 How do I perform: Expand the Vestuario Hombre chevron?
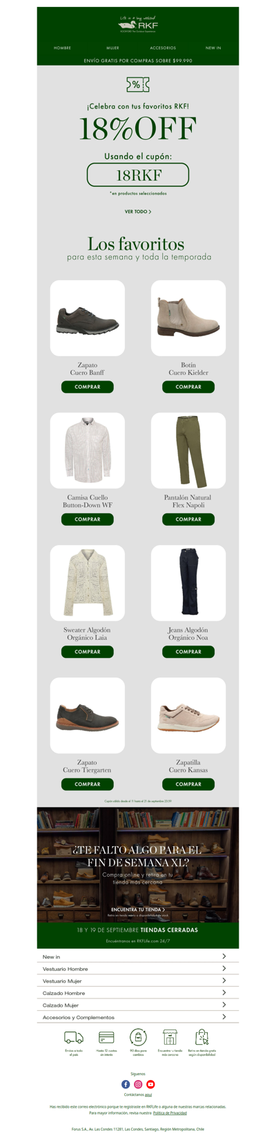point(224,969)
